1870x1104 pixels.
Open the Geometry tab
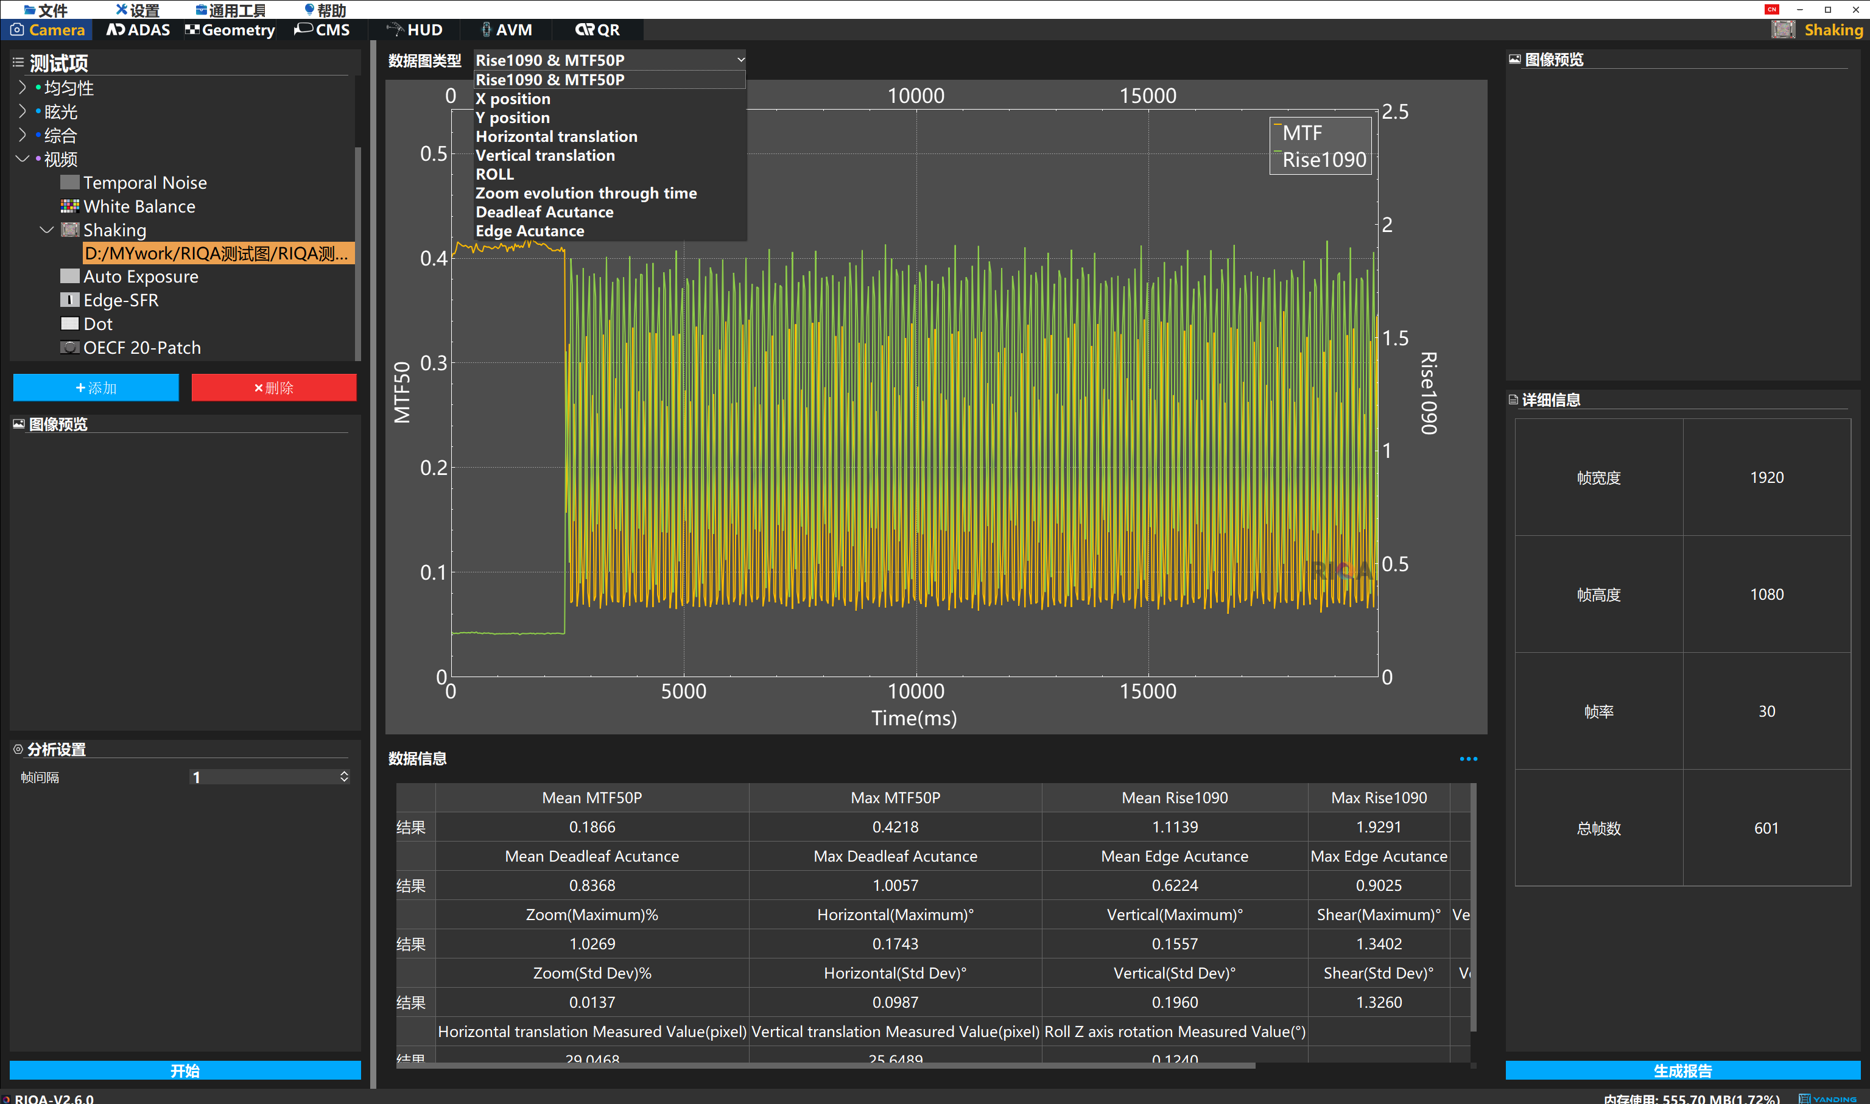(230, 30)
